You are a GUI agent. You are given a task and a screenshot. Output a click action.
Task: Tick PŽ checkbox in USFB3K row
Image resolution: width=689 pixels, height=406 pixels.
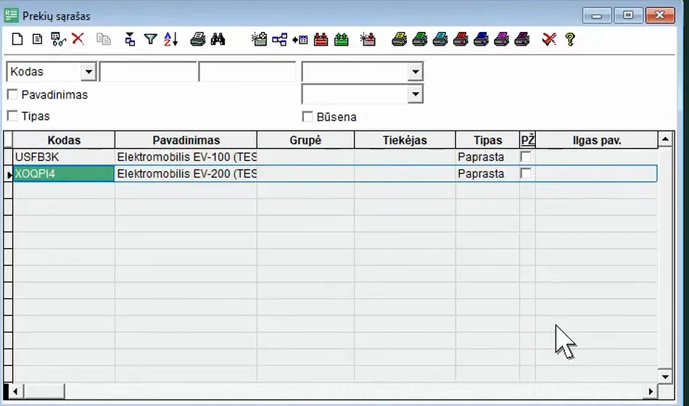[526, 157]
